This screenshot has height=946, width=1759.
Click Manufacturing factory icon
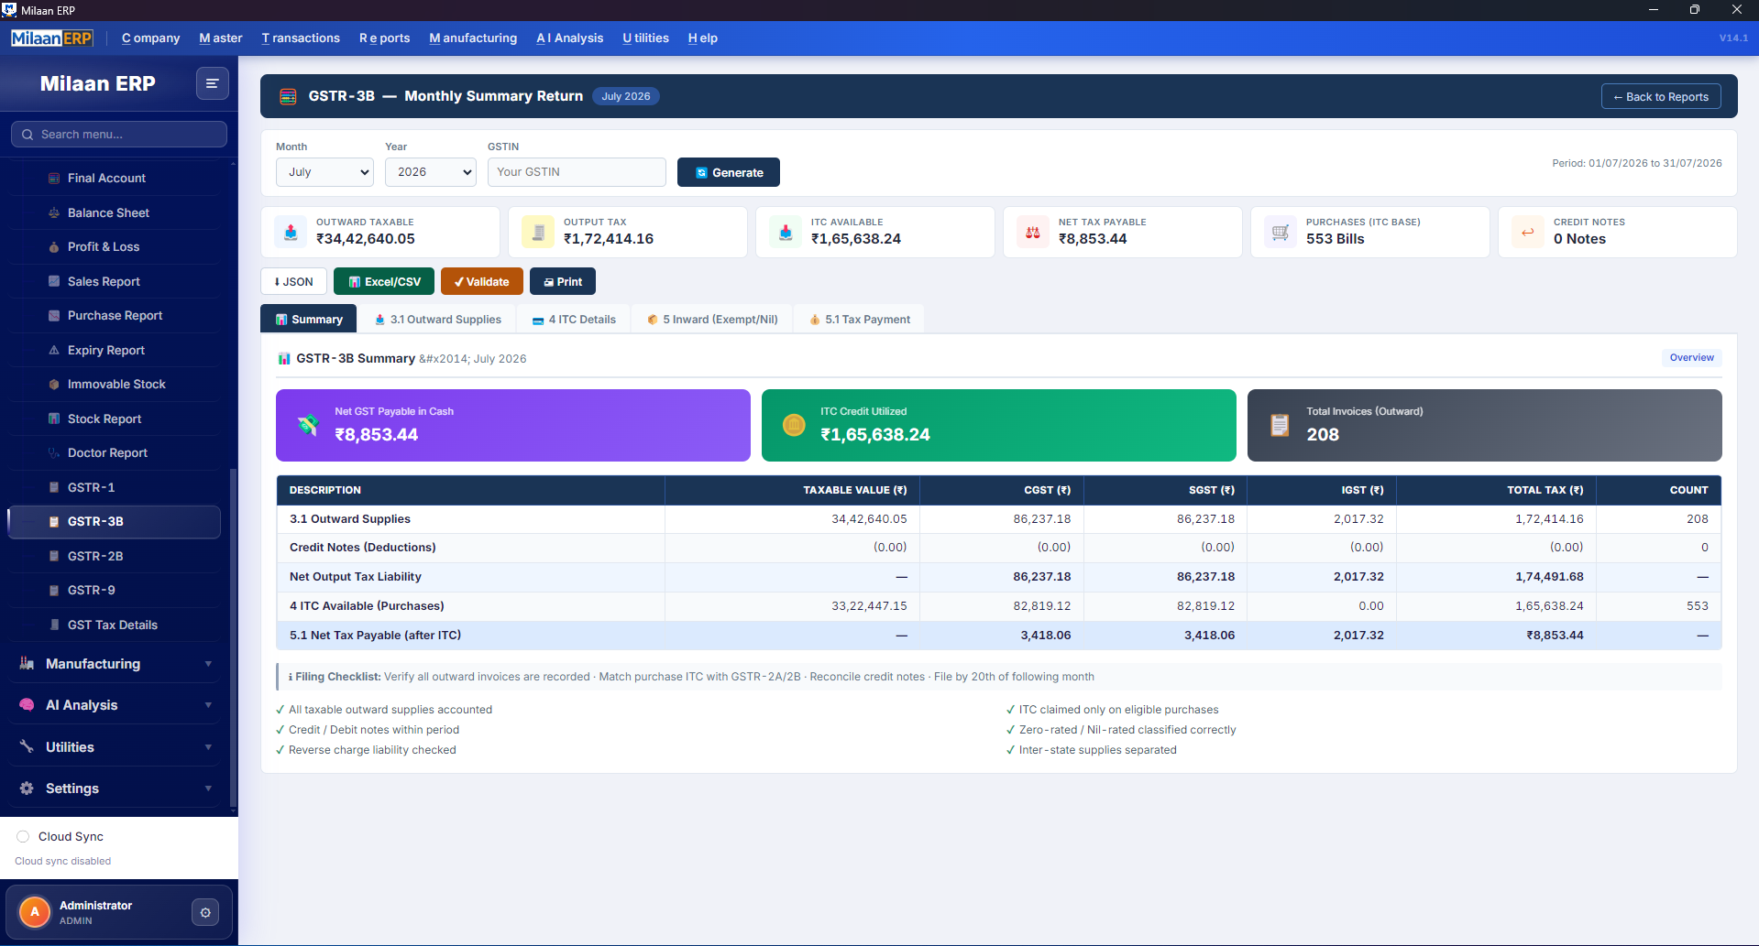pos(27,663)
